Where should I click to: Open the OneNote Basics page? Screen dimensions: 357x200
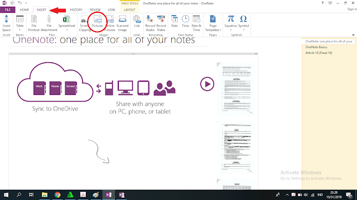316,47
